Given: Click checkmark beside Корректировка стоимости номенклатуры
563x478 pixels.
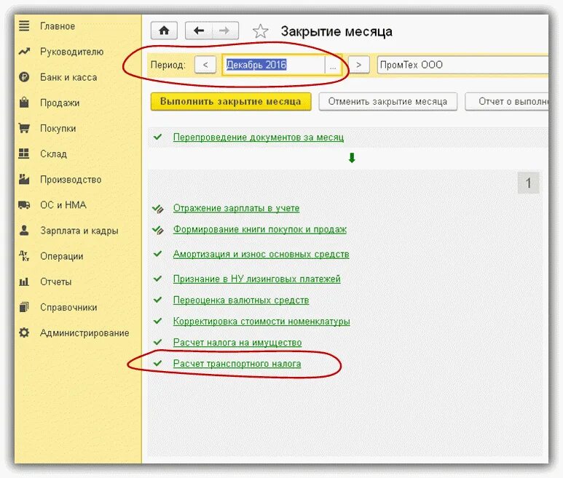Looking at the screenshot, I should tap(157, 321).
